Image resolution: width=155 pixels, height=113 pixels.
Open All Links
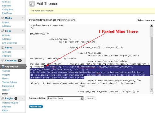[6, 35]
